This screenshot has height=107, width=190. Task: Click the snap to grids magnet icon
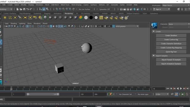57,9
